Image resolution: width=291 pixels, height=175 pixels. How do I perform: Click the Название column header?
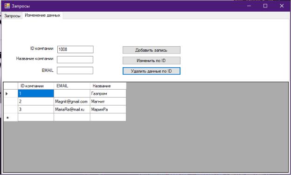[108, 86]
